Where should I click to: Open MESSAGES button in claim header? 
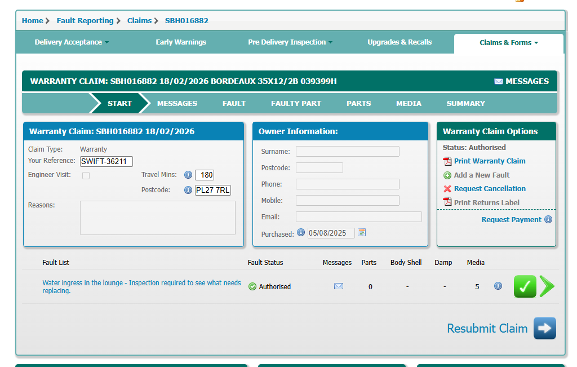[521, 81]
